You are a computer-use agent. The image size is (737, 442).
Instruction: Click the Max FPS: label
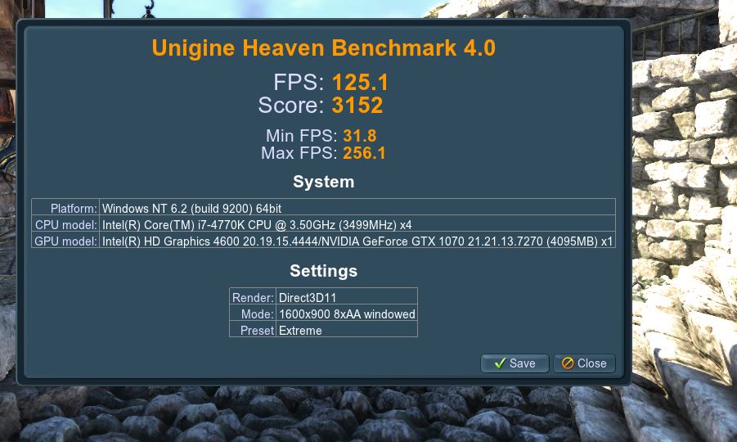(299, 153)
